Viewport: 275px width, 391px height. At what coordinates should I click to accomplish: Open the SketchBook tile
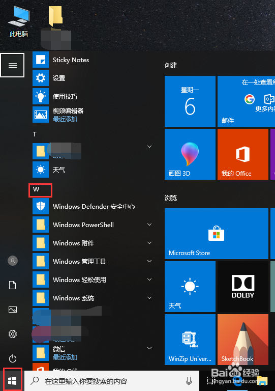(x=243, y=340)
